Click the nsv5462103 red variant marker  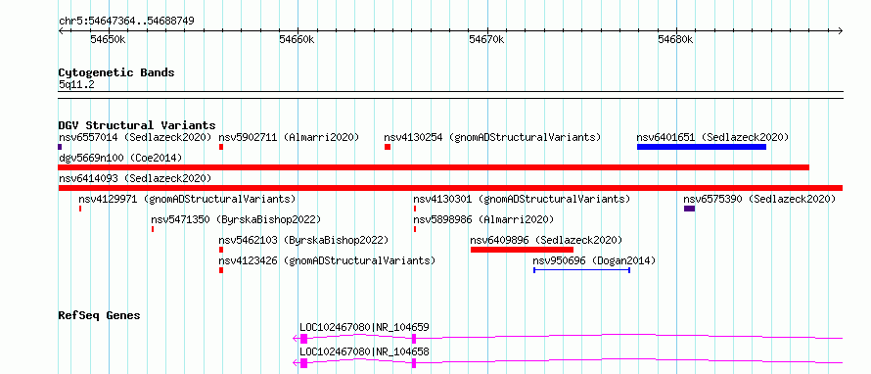221,250
